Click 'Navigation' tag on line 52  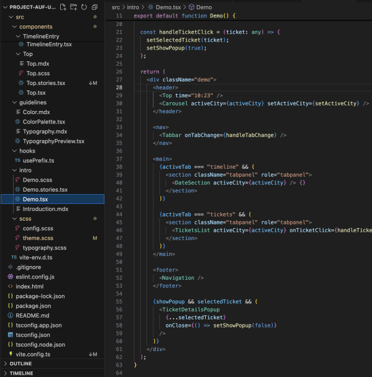point(178,278)
